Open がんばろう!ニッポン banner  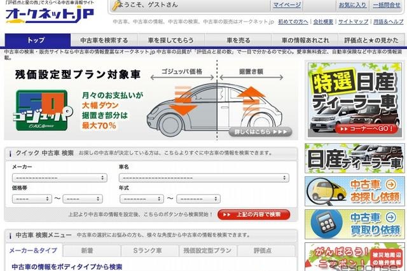[355, 256]
